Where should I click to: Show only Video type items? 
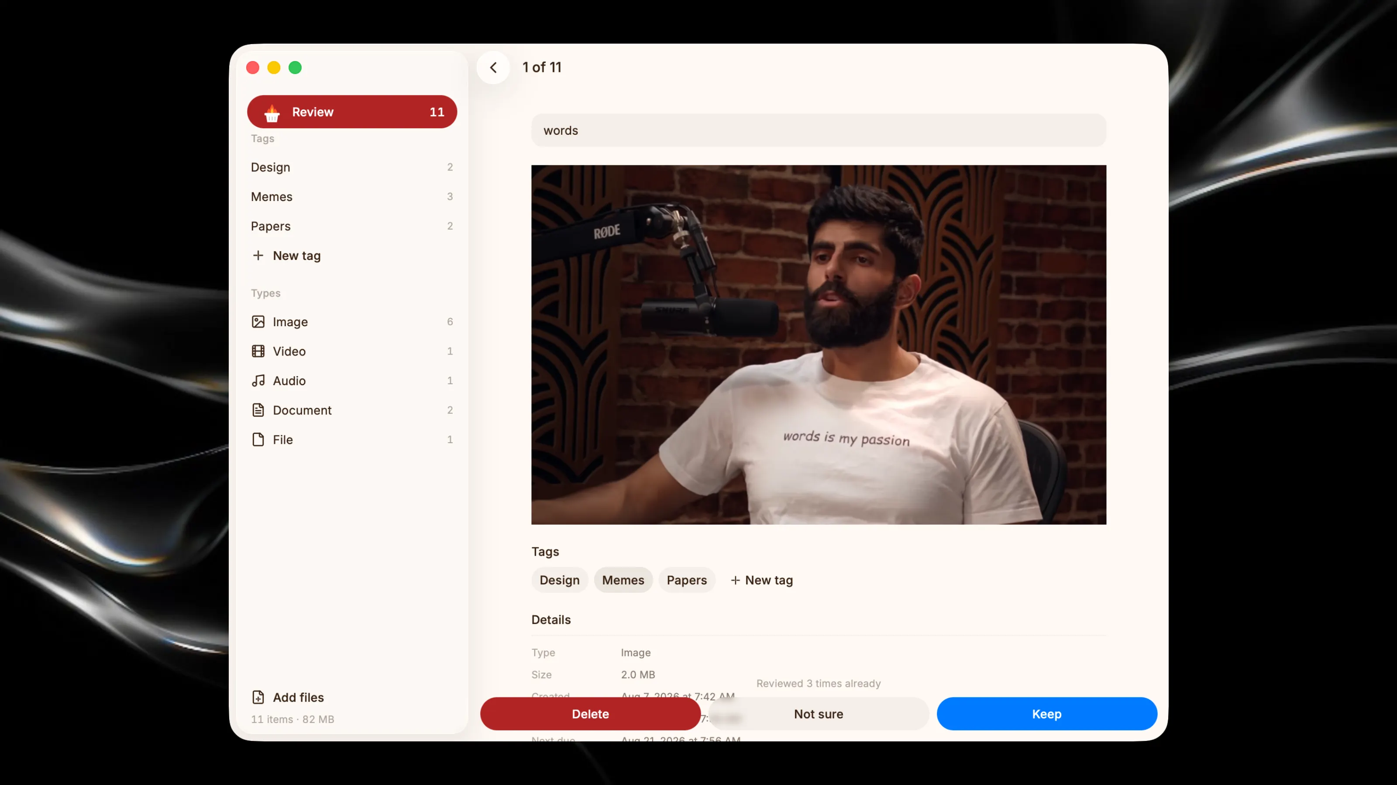click(352, 351)
